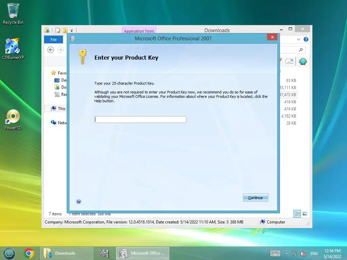Image resolution: width=347 pixels, height=260 pixels.
Task: Click the Continue button
Action: (256, 198)
